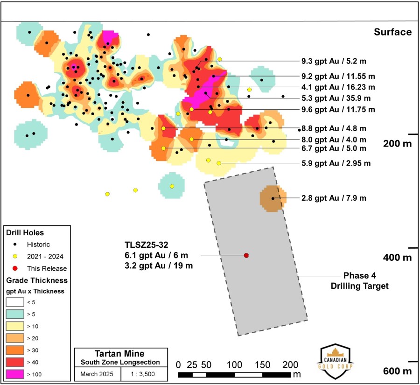Click the "25" scale bar number
The image size is (420, 385).
(192, 365)
